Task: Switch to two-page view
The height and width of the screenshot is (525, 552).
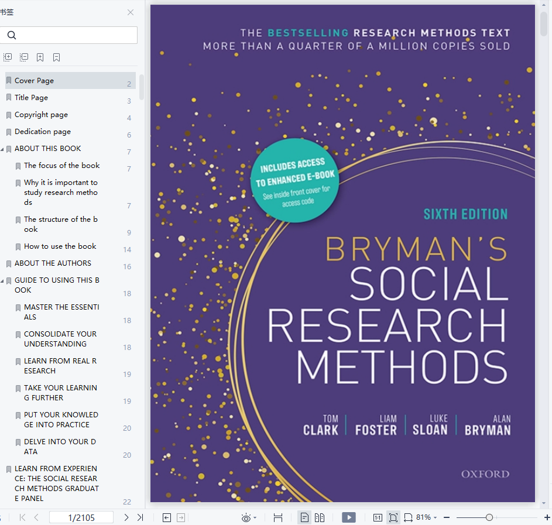Action: click(319, 517)
